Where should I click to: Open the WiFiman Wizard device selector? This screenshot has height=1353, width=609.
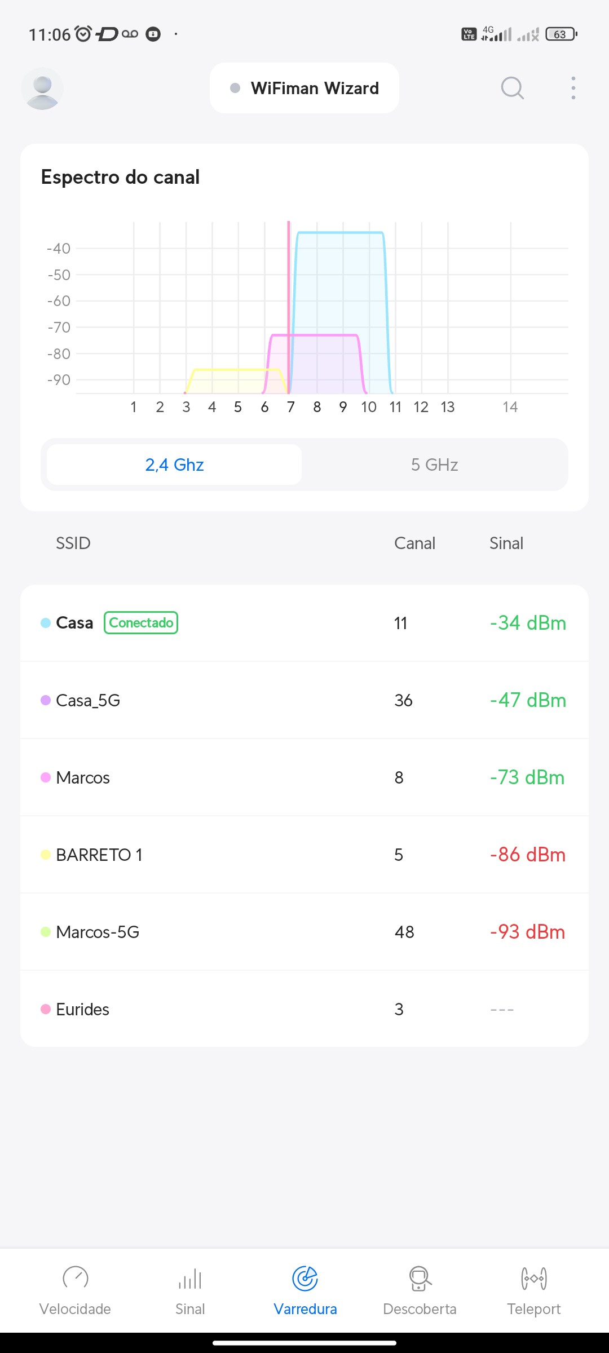pos(304,88)
